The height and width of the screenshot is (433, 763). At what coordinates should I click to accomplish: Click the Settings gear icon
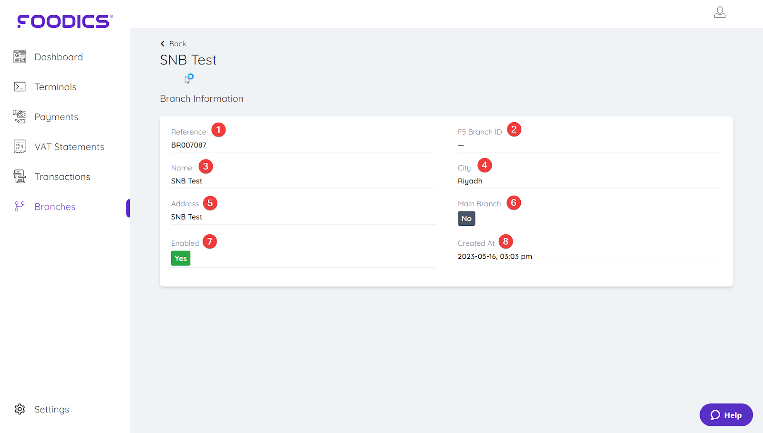[x=20, y=409]
